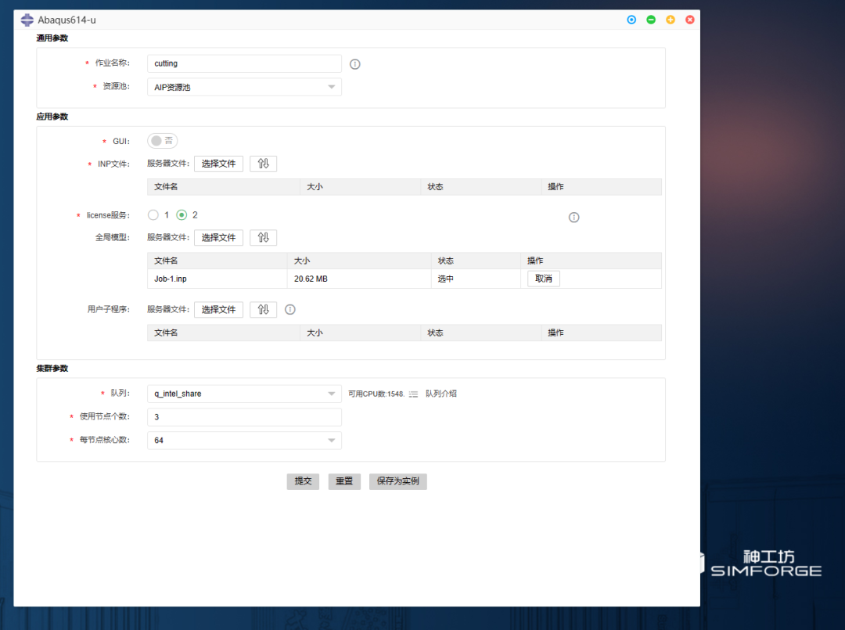Click the Job-1.inp file name cell
This screenshot has height=630, width=845.
218,279
